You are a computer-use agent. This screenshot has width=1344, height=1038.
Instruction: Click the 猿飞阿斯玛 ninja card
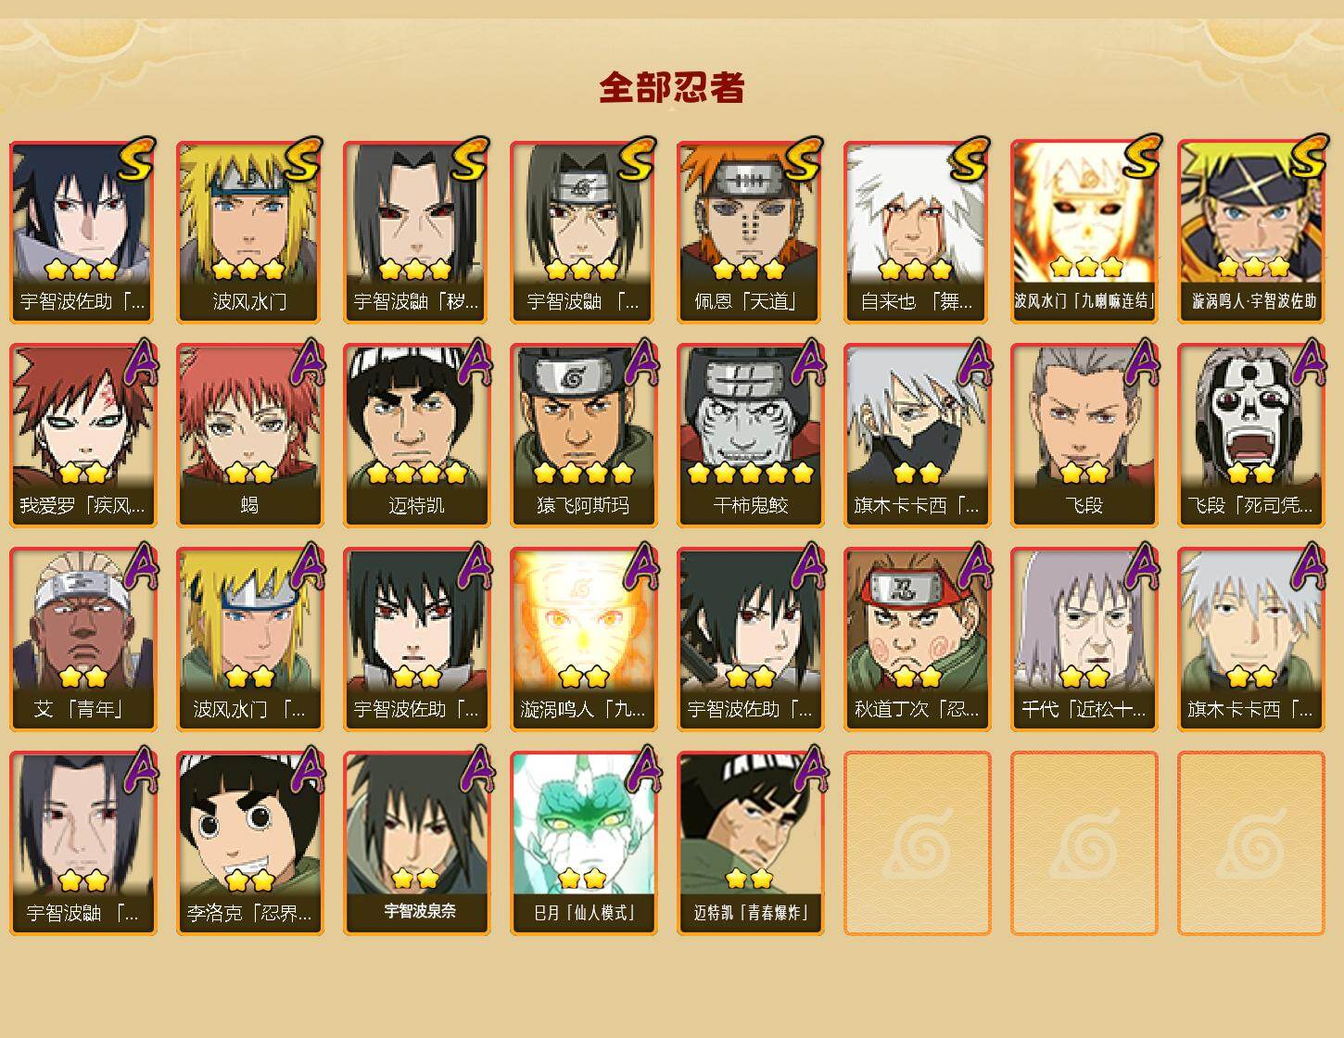(x=583, y=436)
